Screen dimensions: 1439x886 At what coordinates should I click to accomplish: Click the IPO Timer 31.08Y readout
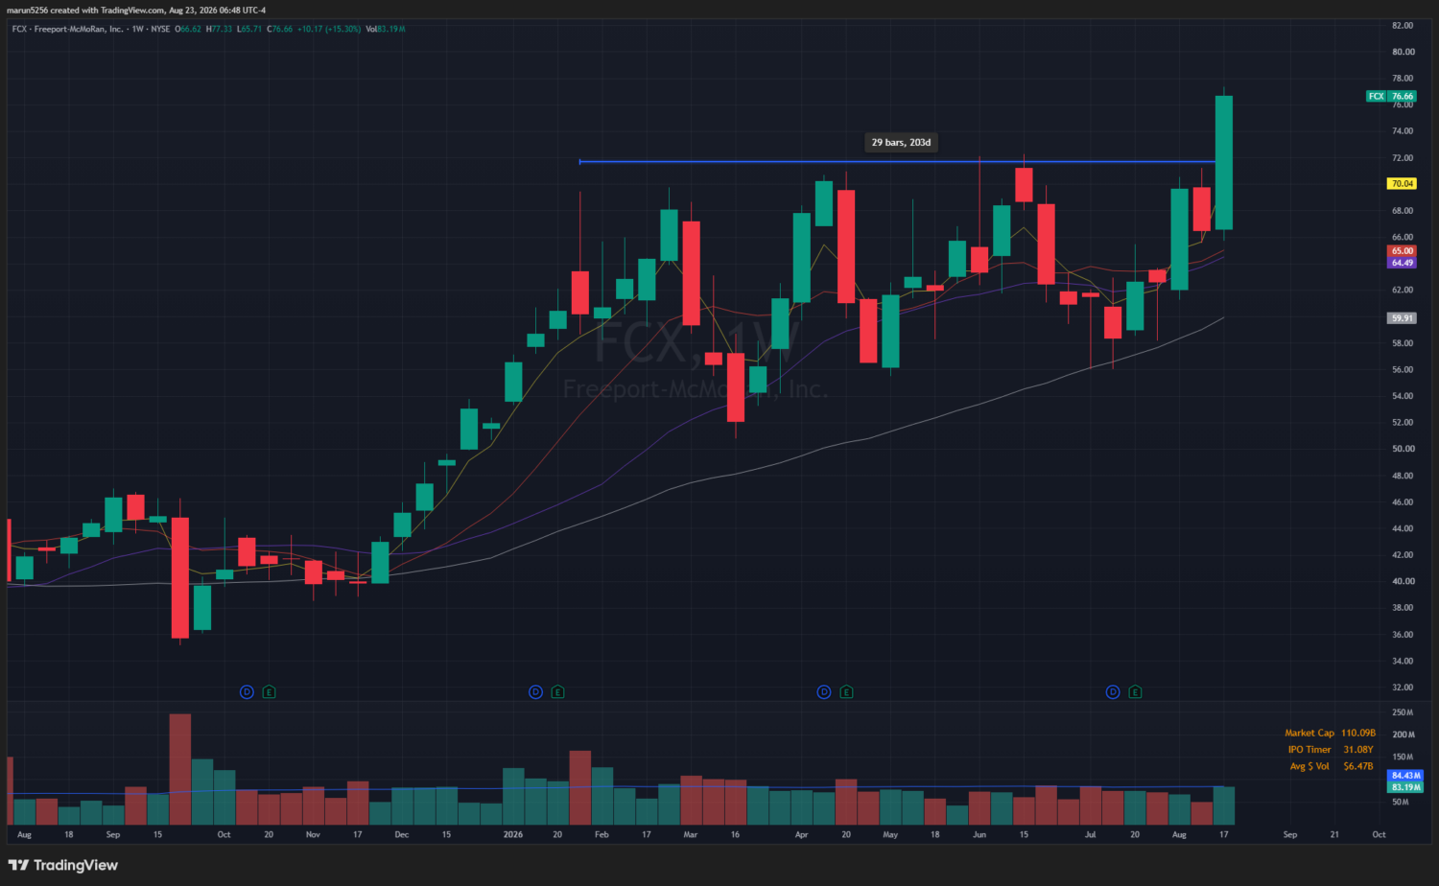point(1331,750)
